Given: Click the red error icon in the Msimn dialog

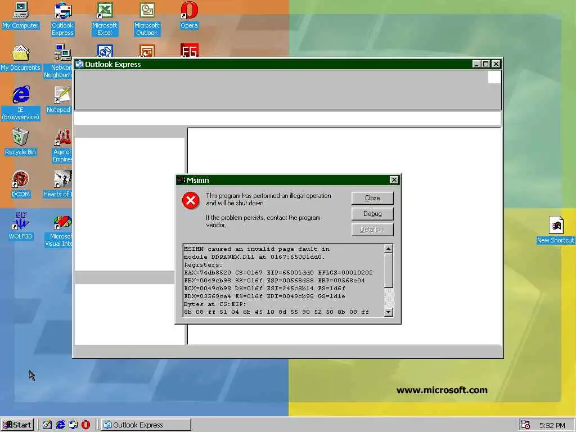Looking at the screenshot, I should (191, 200).
